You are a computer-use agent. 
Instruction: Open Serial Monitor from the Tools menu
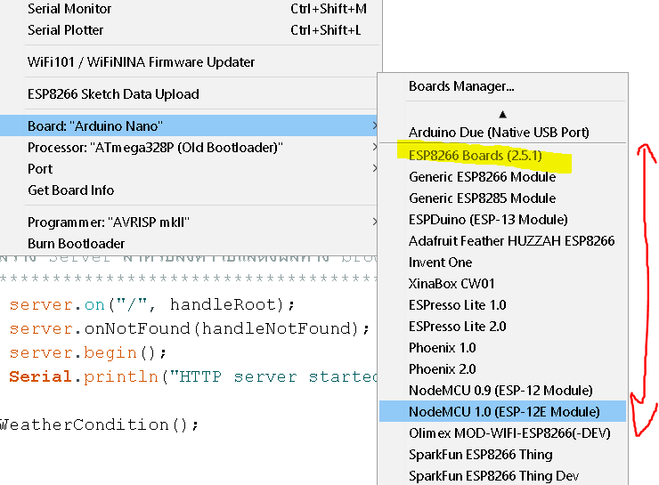point(190,9)
